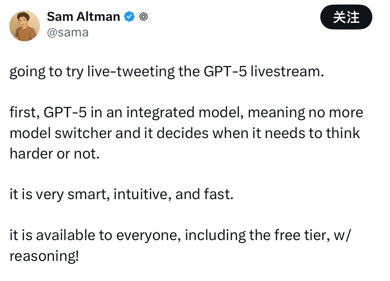Click the OpenAI affiliation logo badge
Image resolution: width=390 pixels, height=281 pixels.
[144, 17]
